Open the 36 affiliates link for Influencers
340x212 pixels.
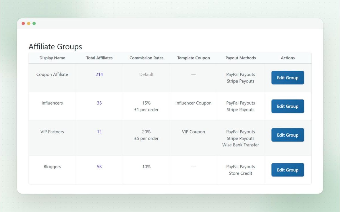point(99,103)
